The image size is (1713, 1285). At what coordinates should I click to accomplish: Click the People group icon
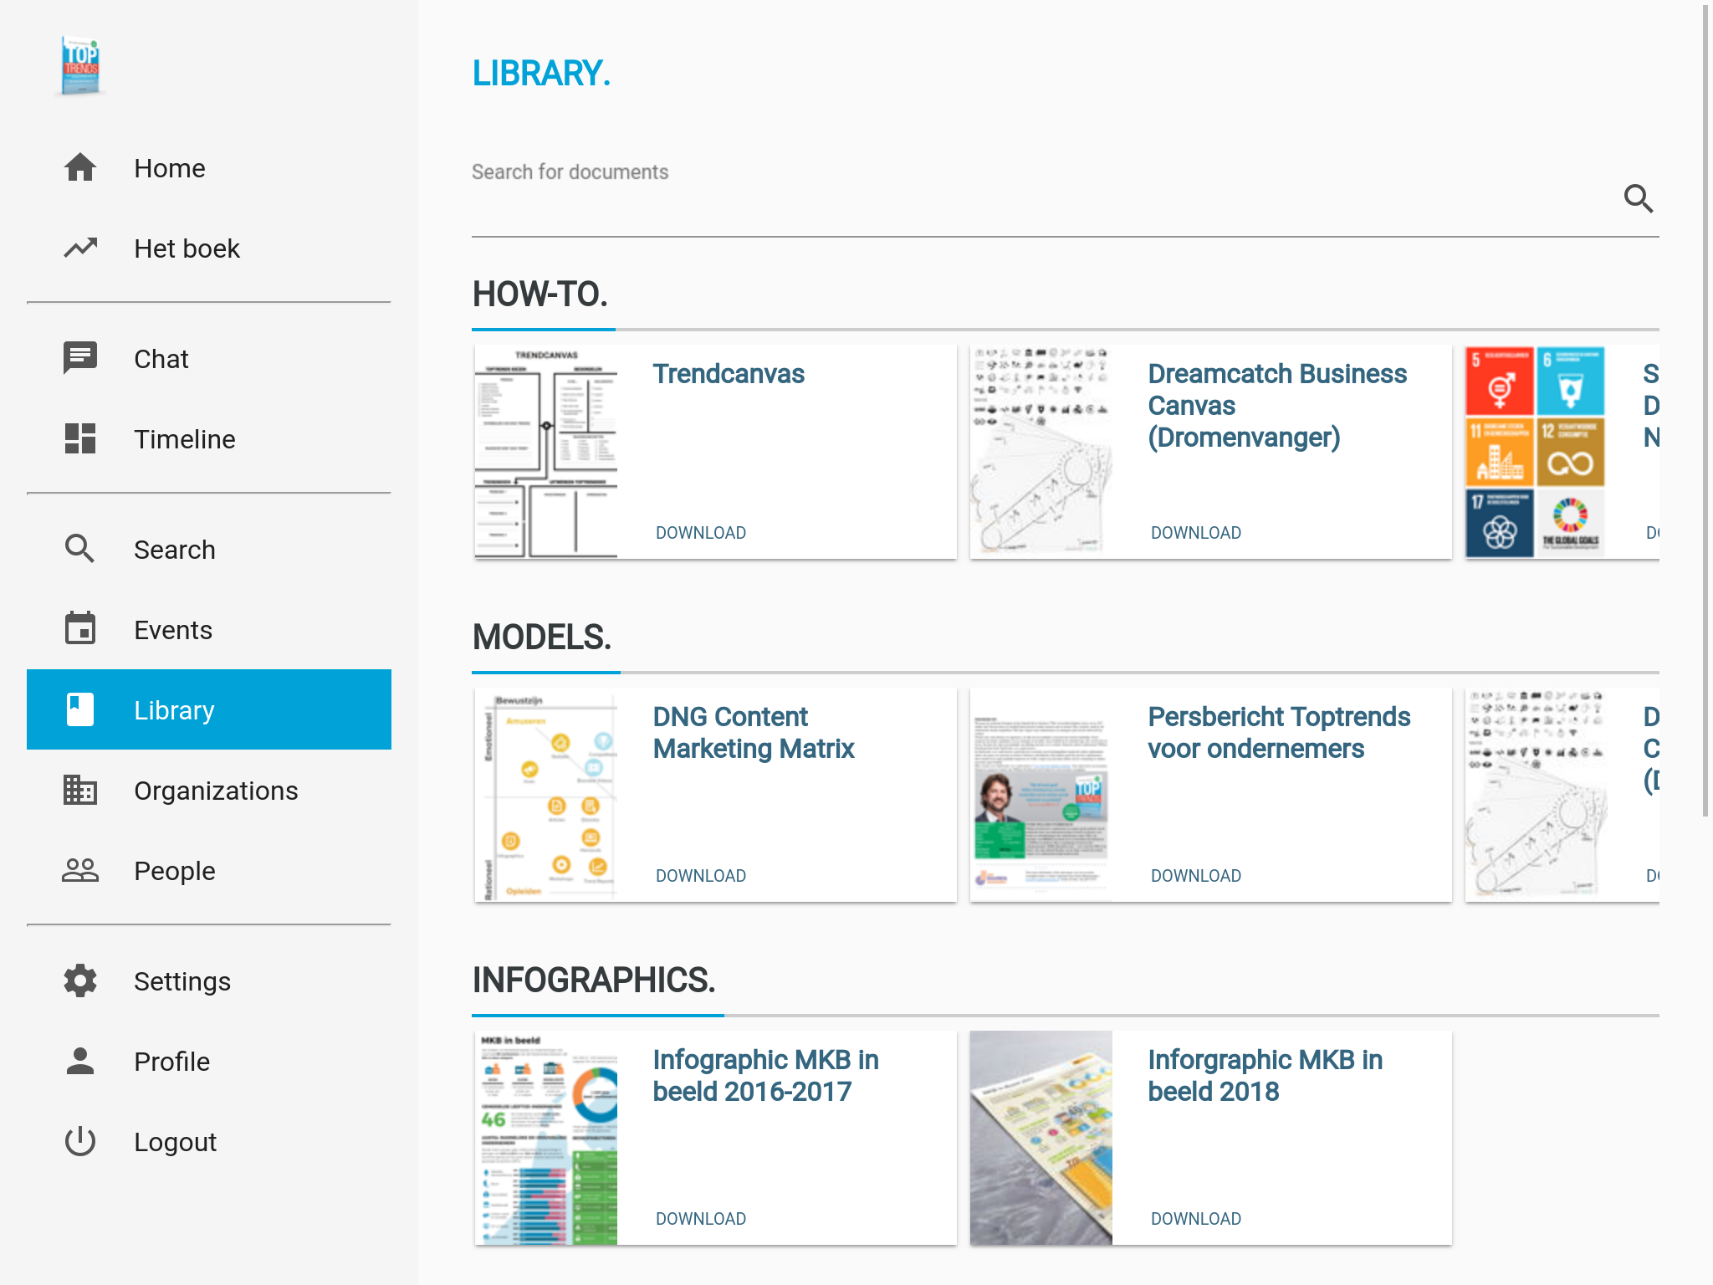pos(80,871)
